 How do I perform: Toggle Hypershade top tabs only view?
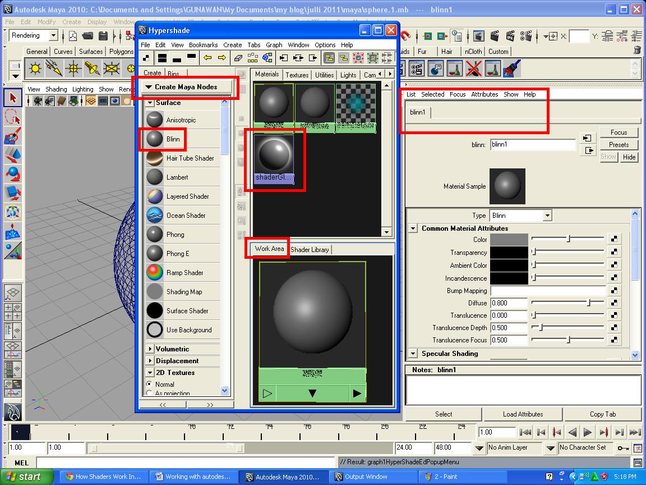pyautogui.click(x=191, y=58)
